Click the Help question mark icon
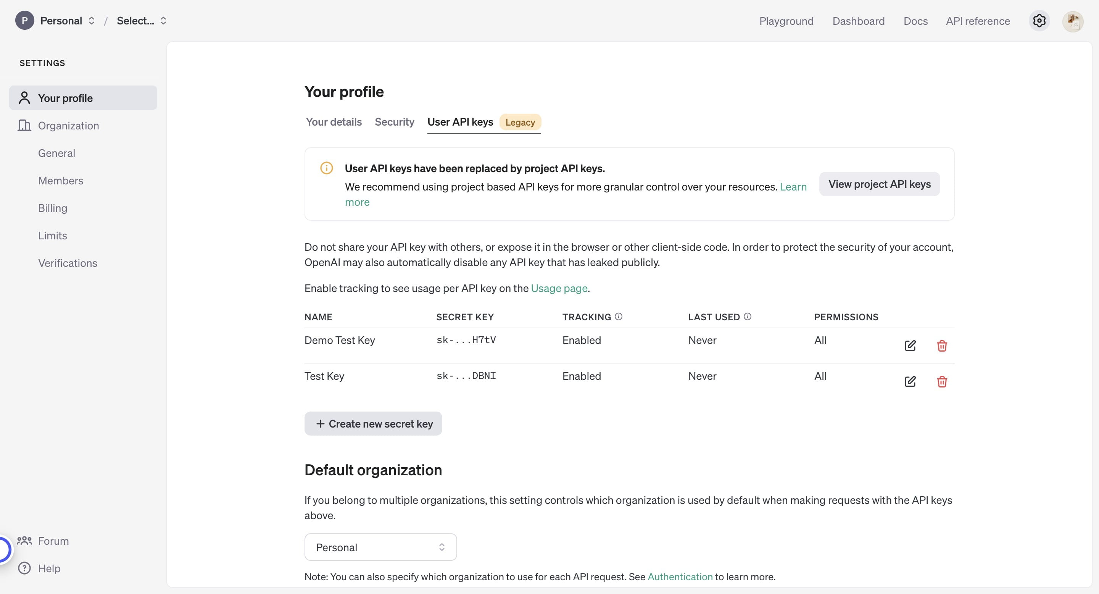 pos(24,568)
